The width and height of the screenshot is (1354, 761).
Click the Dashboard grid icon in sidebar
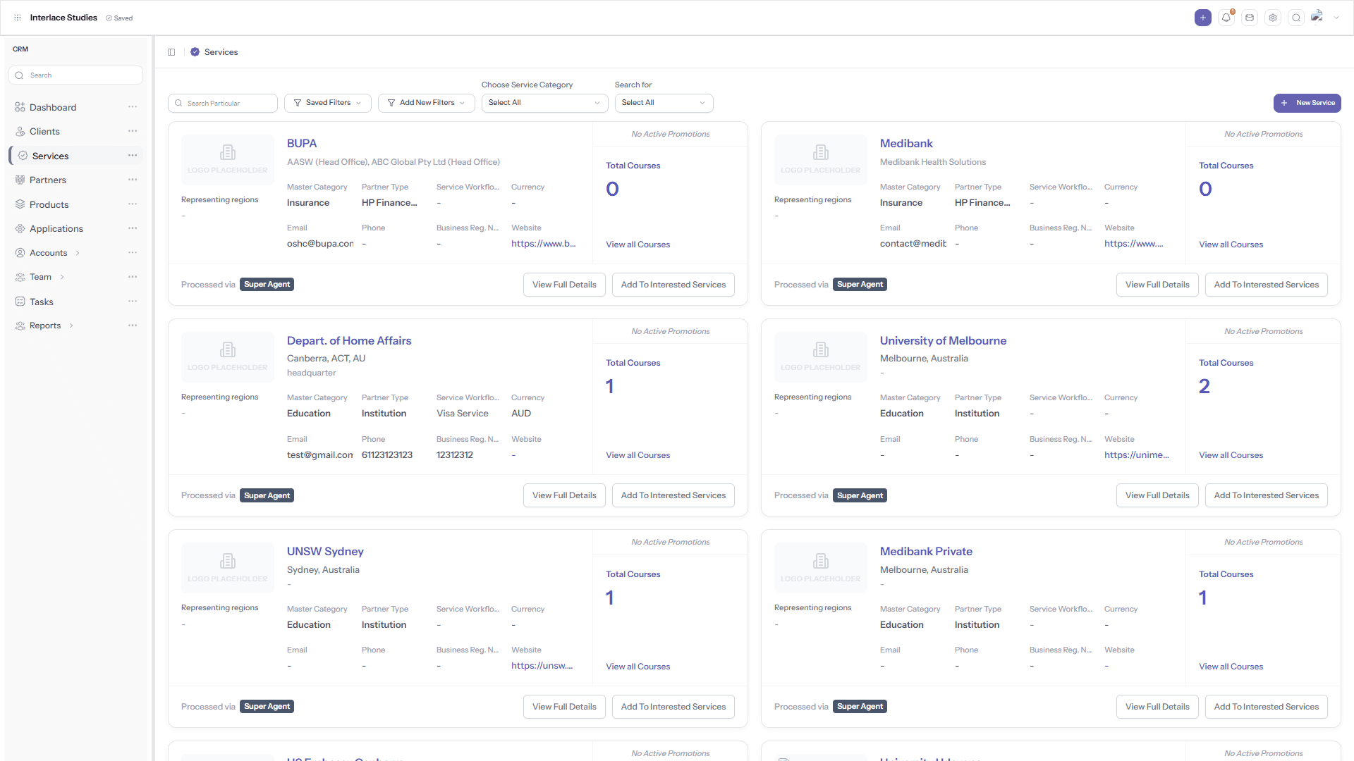point(20,107)
